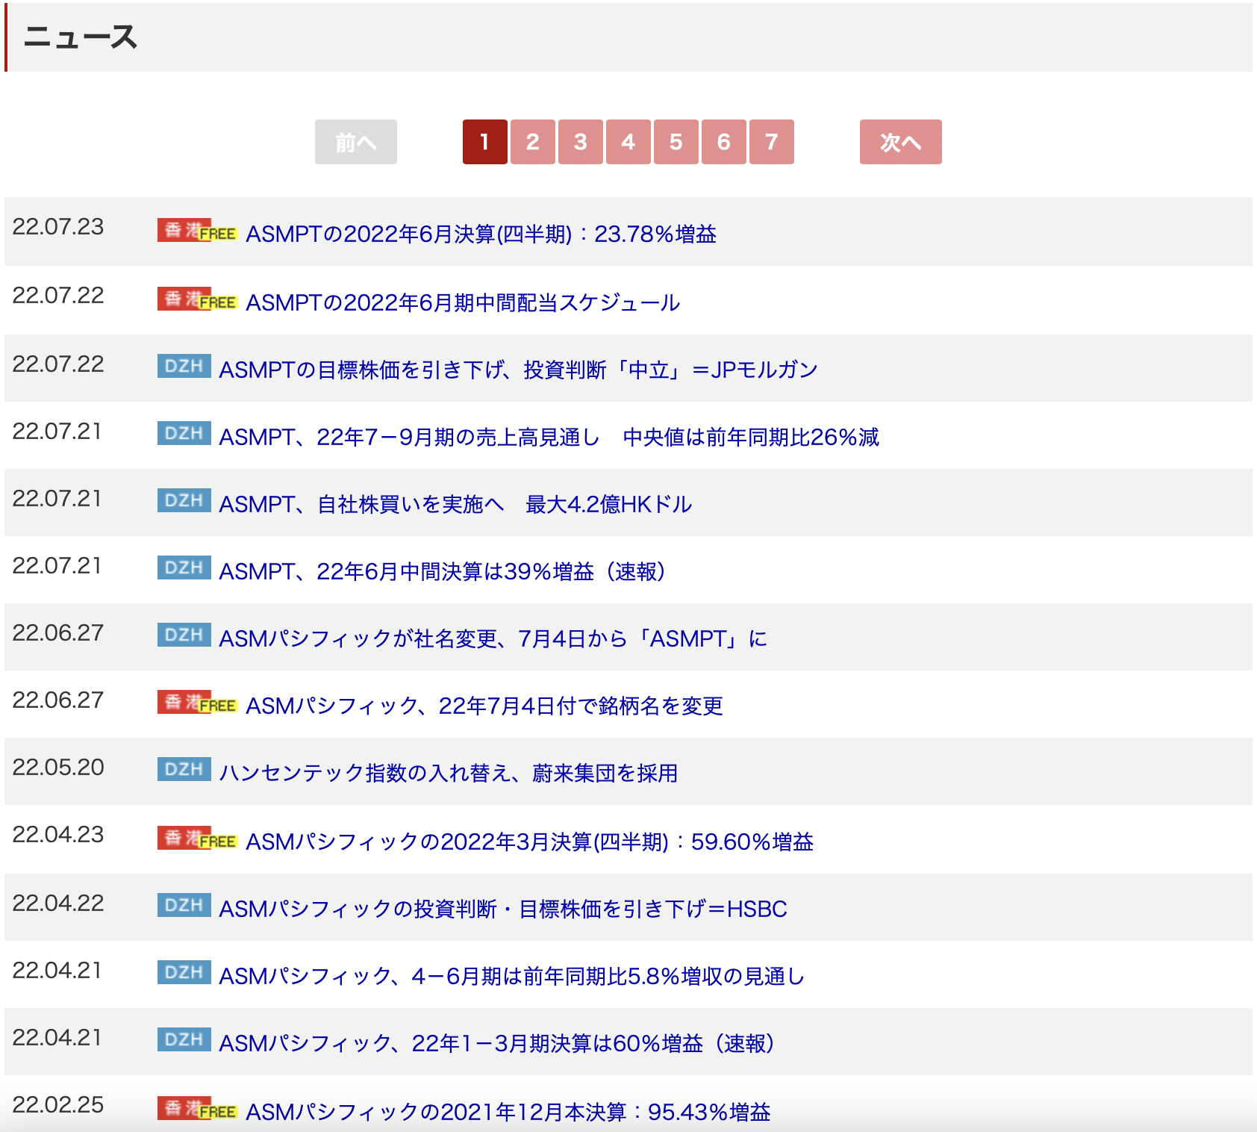Click date 22.02.25 in last row
This screenshot has width=1257, height=1132.
click(x=58, y=1105)
